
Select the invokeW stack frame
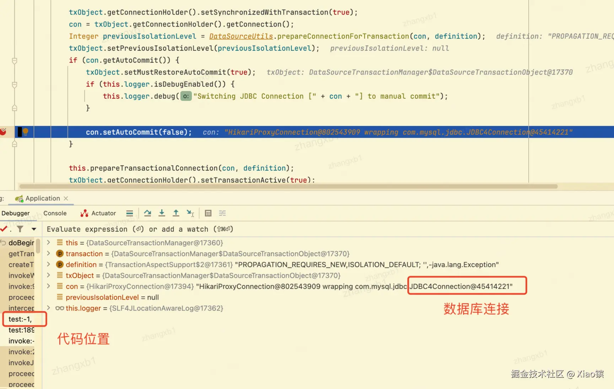coord(21,275)
